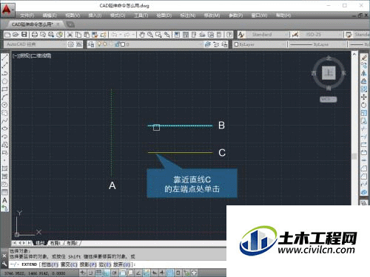Viewport: 370px width, 277px height.
Task: Click the Open file icon
Action: [16, 35]
